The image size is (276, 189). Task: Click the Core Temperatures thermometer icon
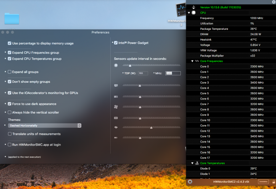[197, 163]
